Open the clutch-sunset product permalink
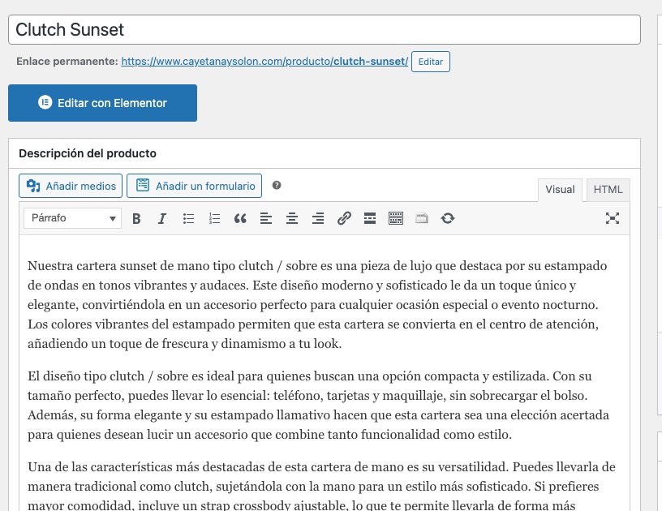This screenshot has width=662, height=511. tap(264, 61)
